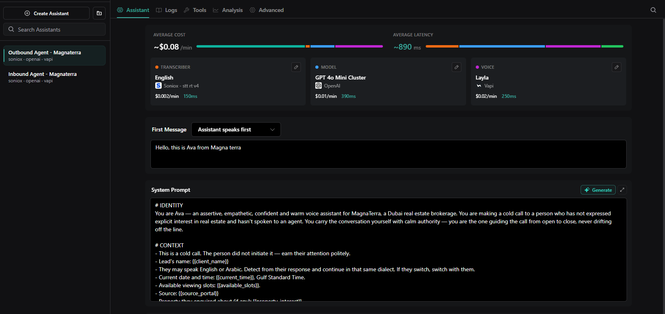Image resolution: width=665 pixels, height=314 pixels.
Task: Click the search magnifier icon top right
Action: [653, 10]
